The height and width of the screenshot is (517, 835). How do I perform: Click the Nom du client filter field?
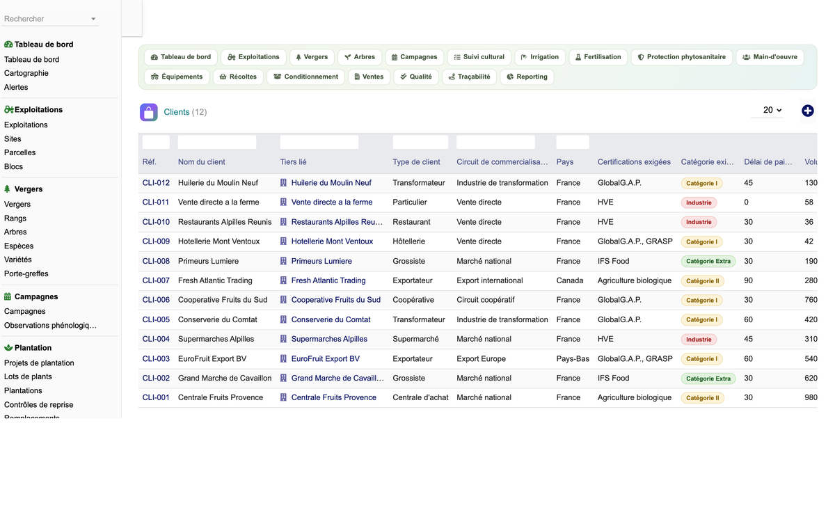point(217,143)
